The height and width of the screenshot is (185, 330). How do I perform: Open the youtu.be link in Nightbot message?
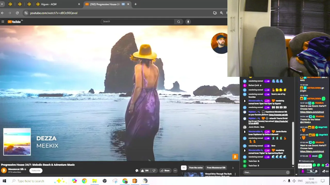click(268, 122)
